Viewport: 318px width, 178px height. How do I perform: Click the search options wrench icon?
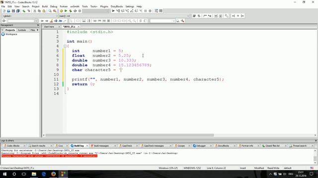click(182, 21)
